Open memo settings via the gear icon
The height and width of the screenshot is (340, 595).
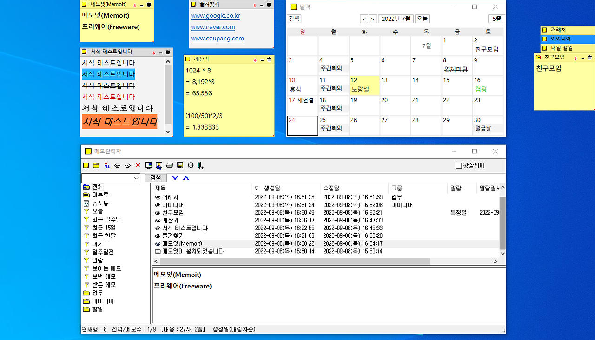pos(190,165)
